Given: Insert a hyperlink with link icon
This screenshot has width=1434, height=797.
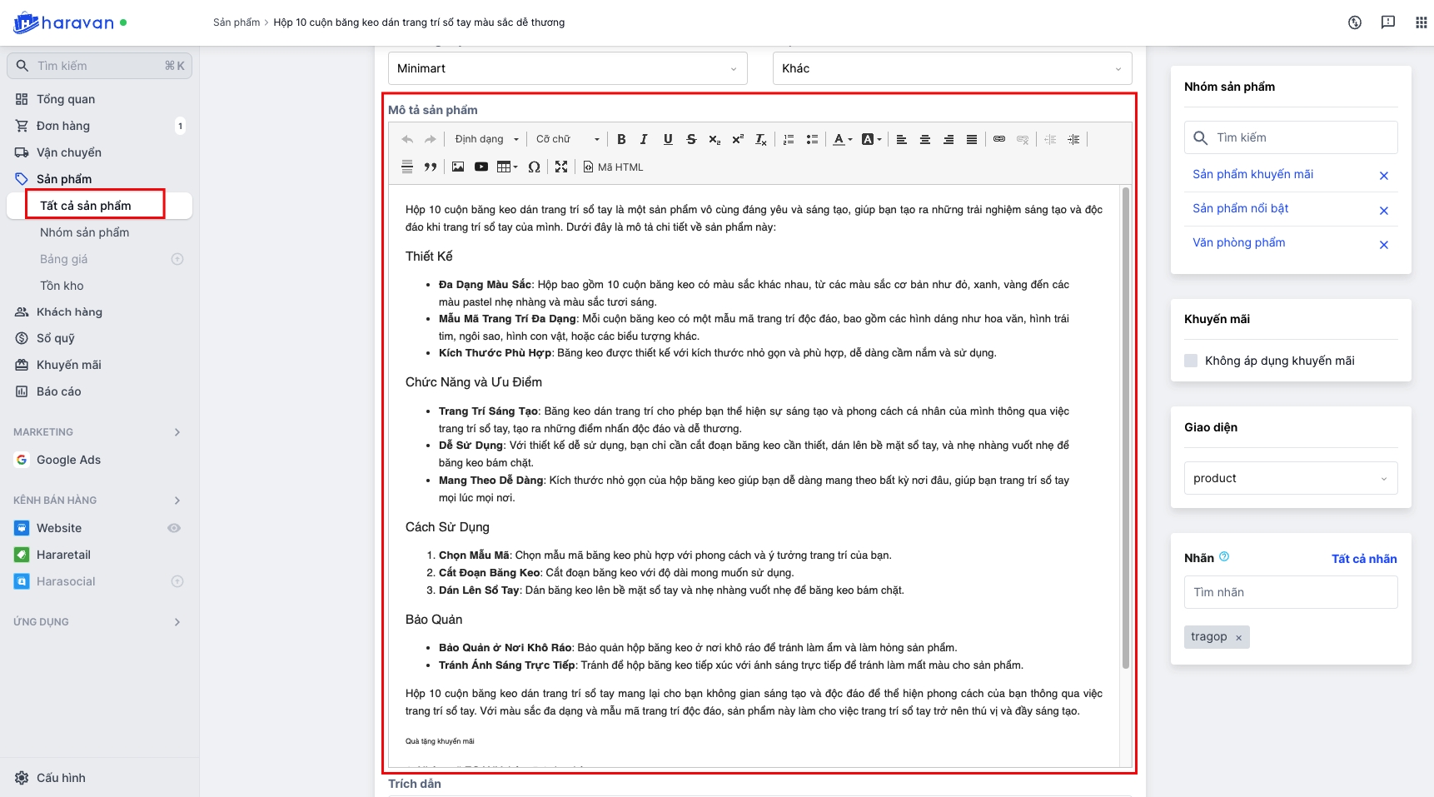Looking at the screenshot, I should [x=999, y=139].
